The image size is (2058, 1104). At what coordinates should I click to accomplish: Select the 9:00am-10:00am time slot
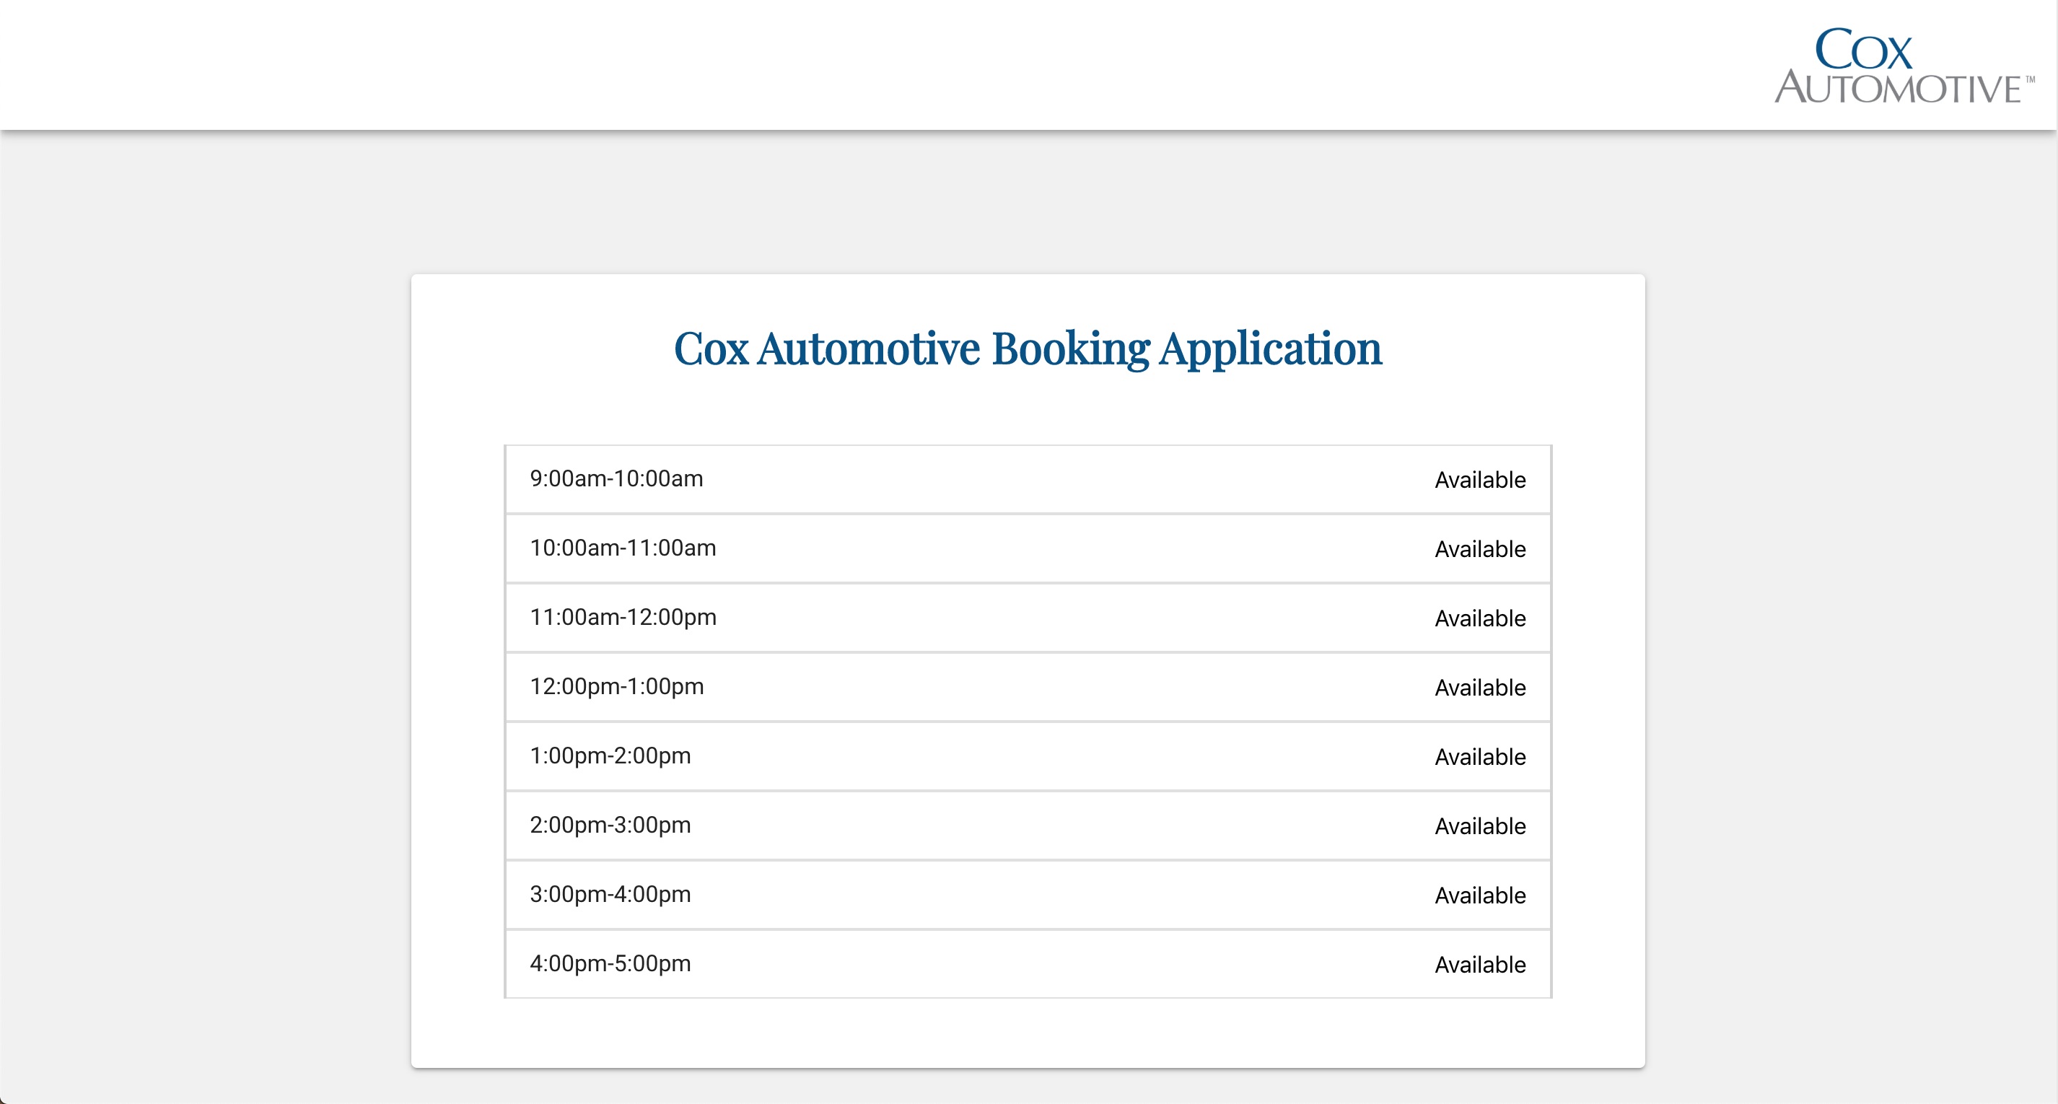click(1028, 479)
